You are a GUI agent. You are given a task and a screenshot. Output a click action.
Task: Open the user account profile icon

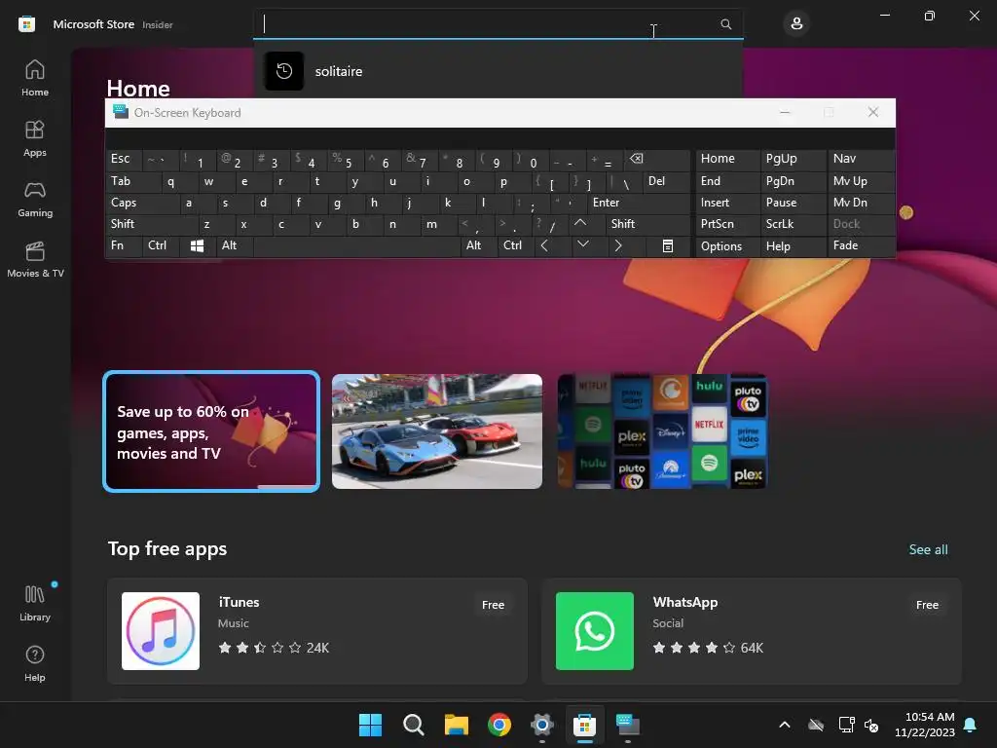(796, 24)
